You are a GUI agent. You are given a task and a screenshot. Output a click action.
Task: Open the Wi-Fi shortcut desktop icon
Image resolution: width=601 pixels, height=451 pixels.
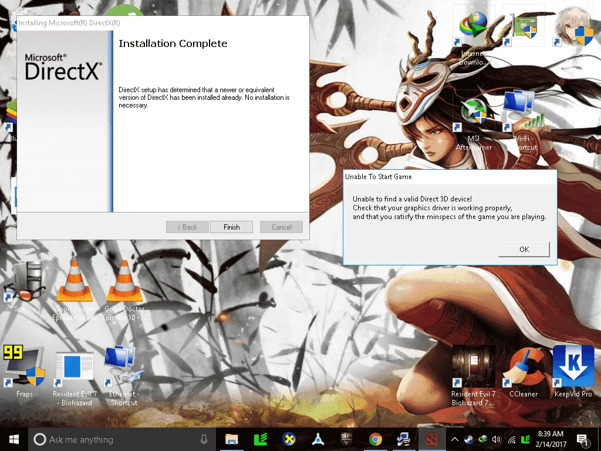pyautogui.click(x=523, y=121)
